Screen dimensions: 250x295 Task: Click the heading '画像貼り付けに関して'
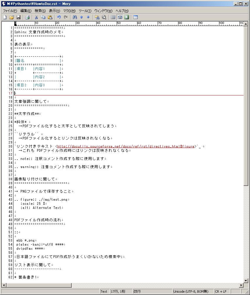point(35,179)
